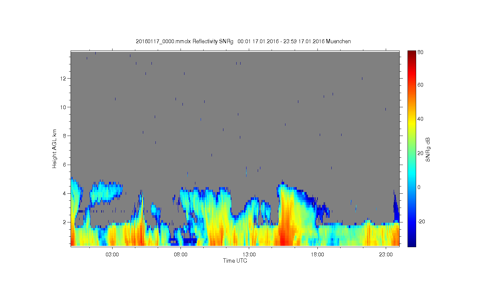Click the dark blue bottom of the colorbar
Screen dimensions: 495x297
pos(412,242)
